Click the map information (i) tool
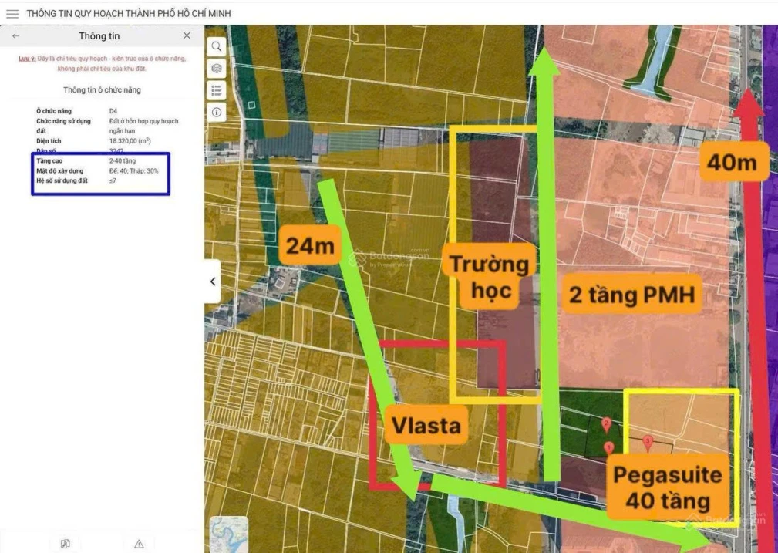Viewport: 778px width, 553px height. coord(217,112)
